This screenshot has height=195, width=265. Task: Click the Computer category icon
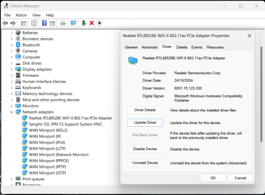(18, 57)
